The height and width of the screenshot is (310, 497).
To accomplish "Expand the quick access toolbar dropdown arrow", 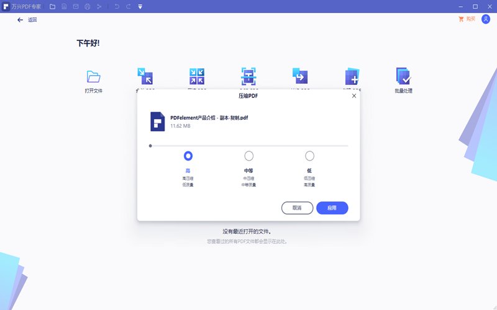I will [140, 6].
